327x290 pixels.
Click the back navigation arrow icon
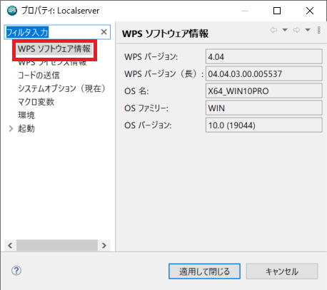(273, 30)
